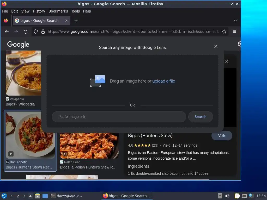267x200 pixels.
Task: Click the address bar URL
Action: coord(133,32)
